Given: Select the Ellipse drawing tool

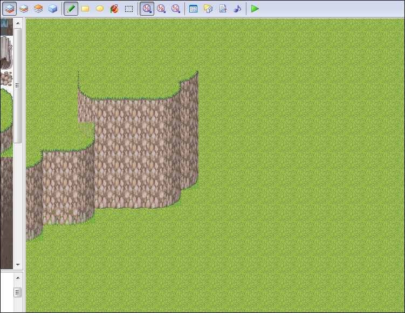Looking at the screenshot, I should click(x=100, y=9).
